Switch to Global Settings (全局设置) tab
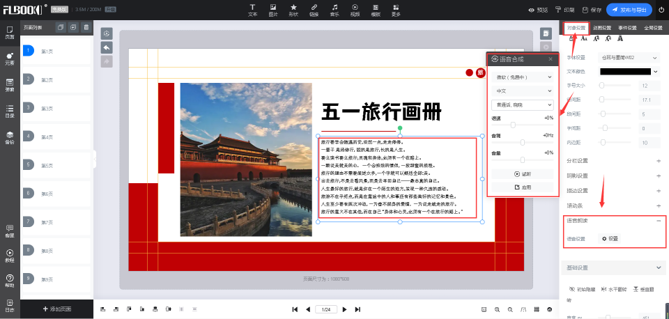 pos(653,28)
